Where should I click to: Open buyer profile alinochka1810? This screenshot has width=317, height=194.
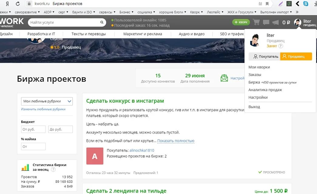pos(142,151)
